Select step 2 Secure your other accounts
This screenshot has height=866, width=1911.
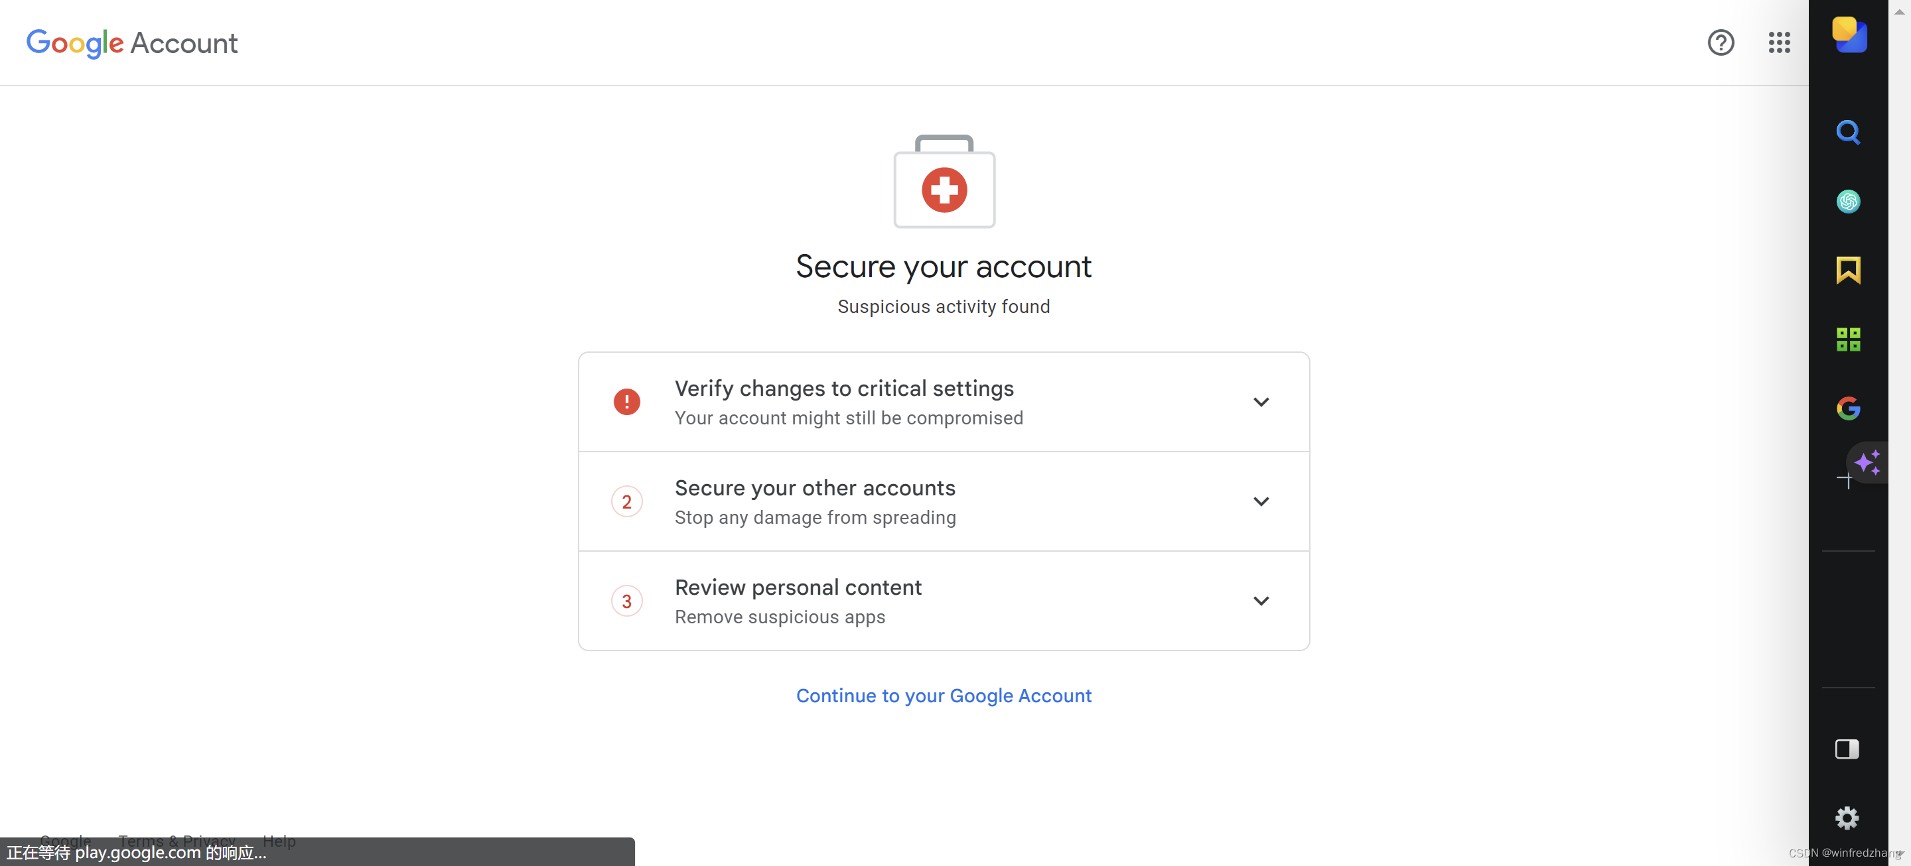[x=815, y=489]
